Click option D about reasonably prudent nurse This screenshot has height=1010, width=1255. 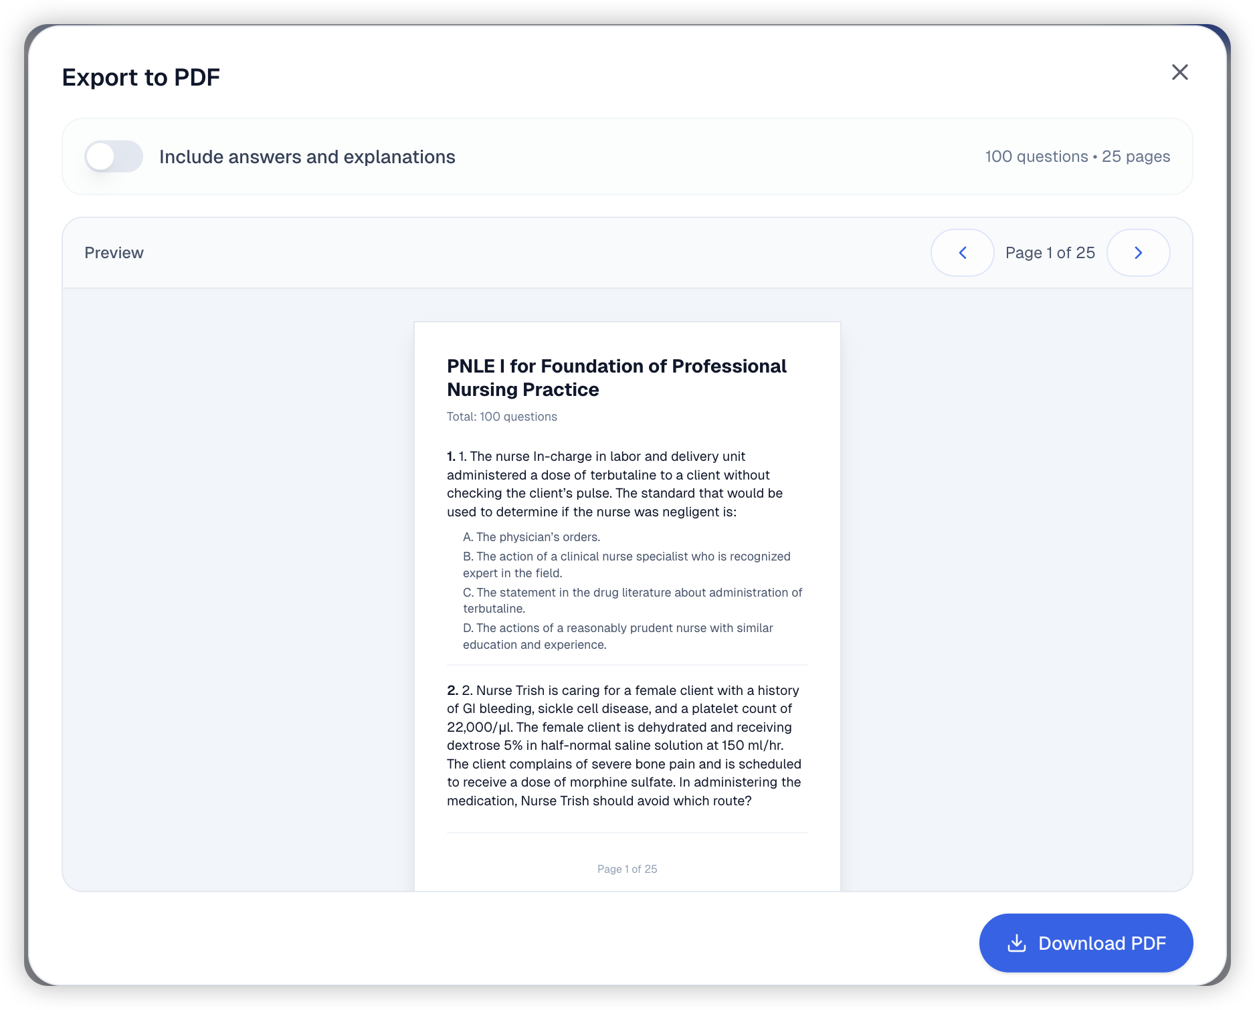pos(617,636)
